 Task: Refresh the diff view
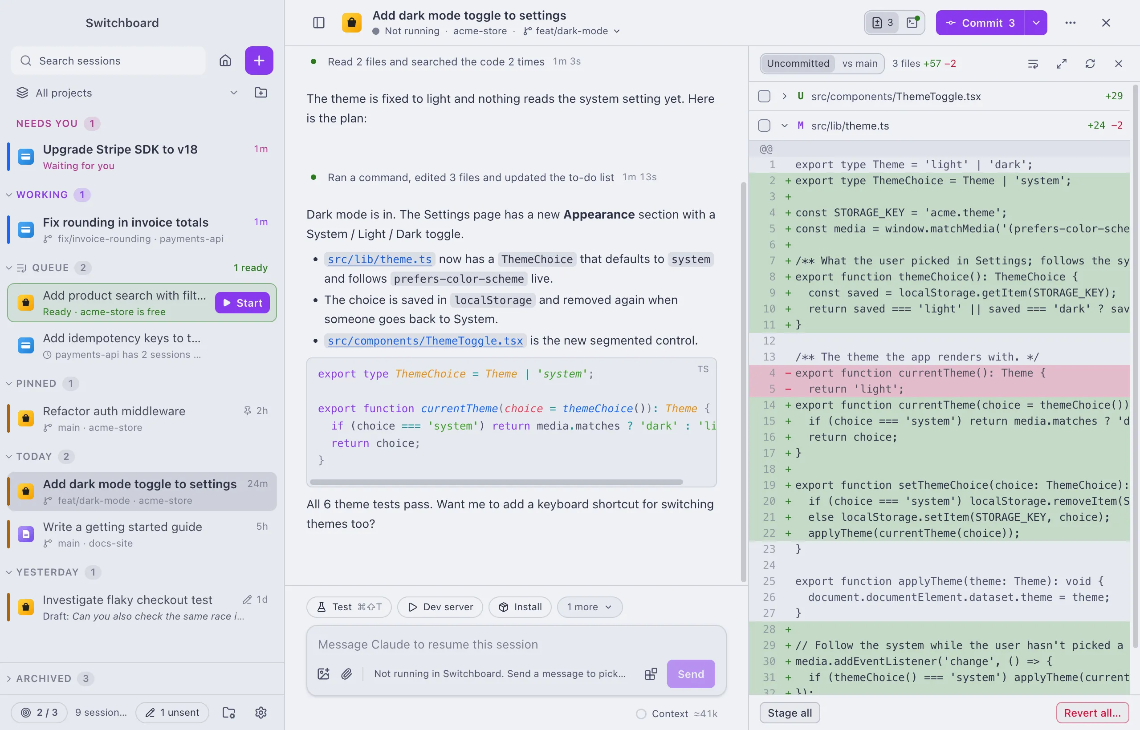1090,64
